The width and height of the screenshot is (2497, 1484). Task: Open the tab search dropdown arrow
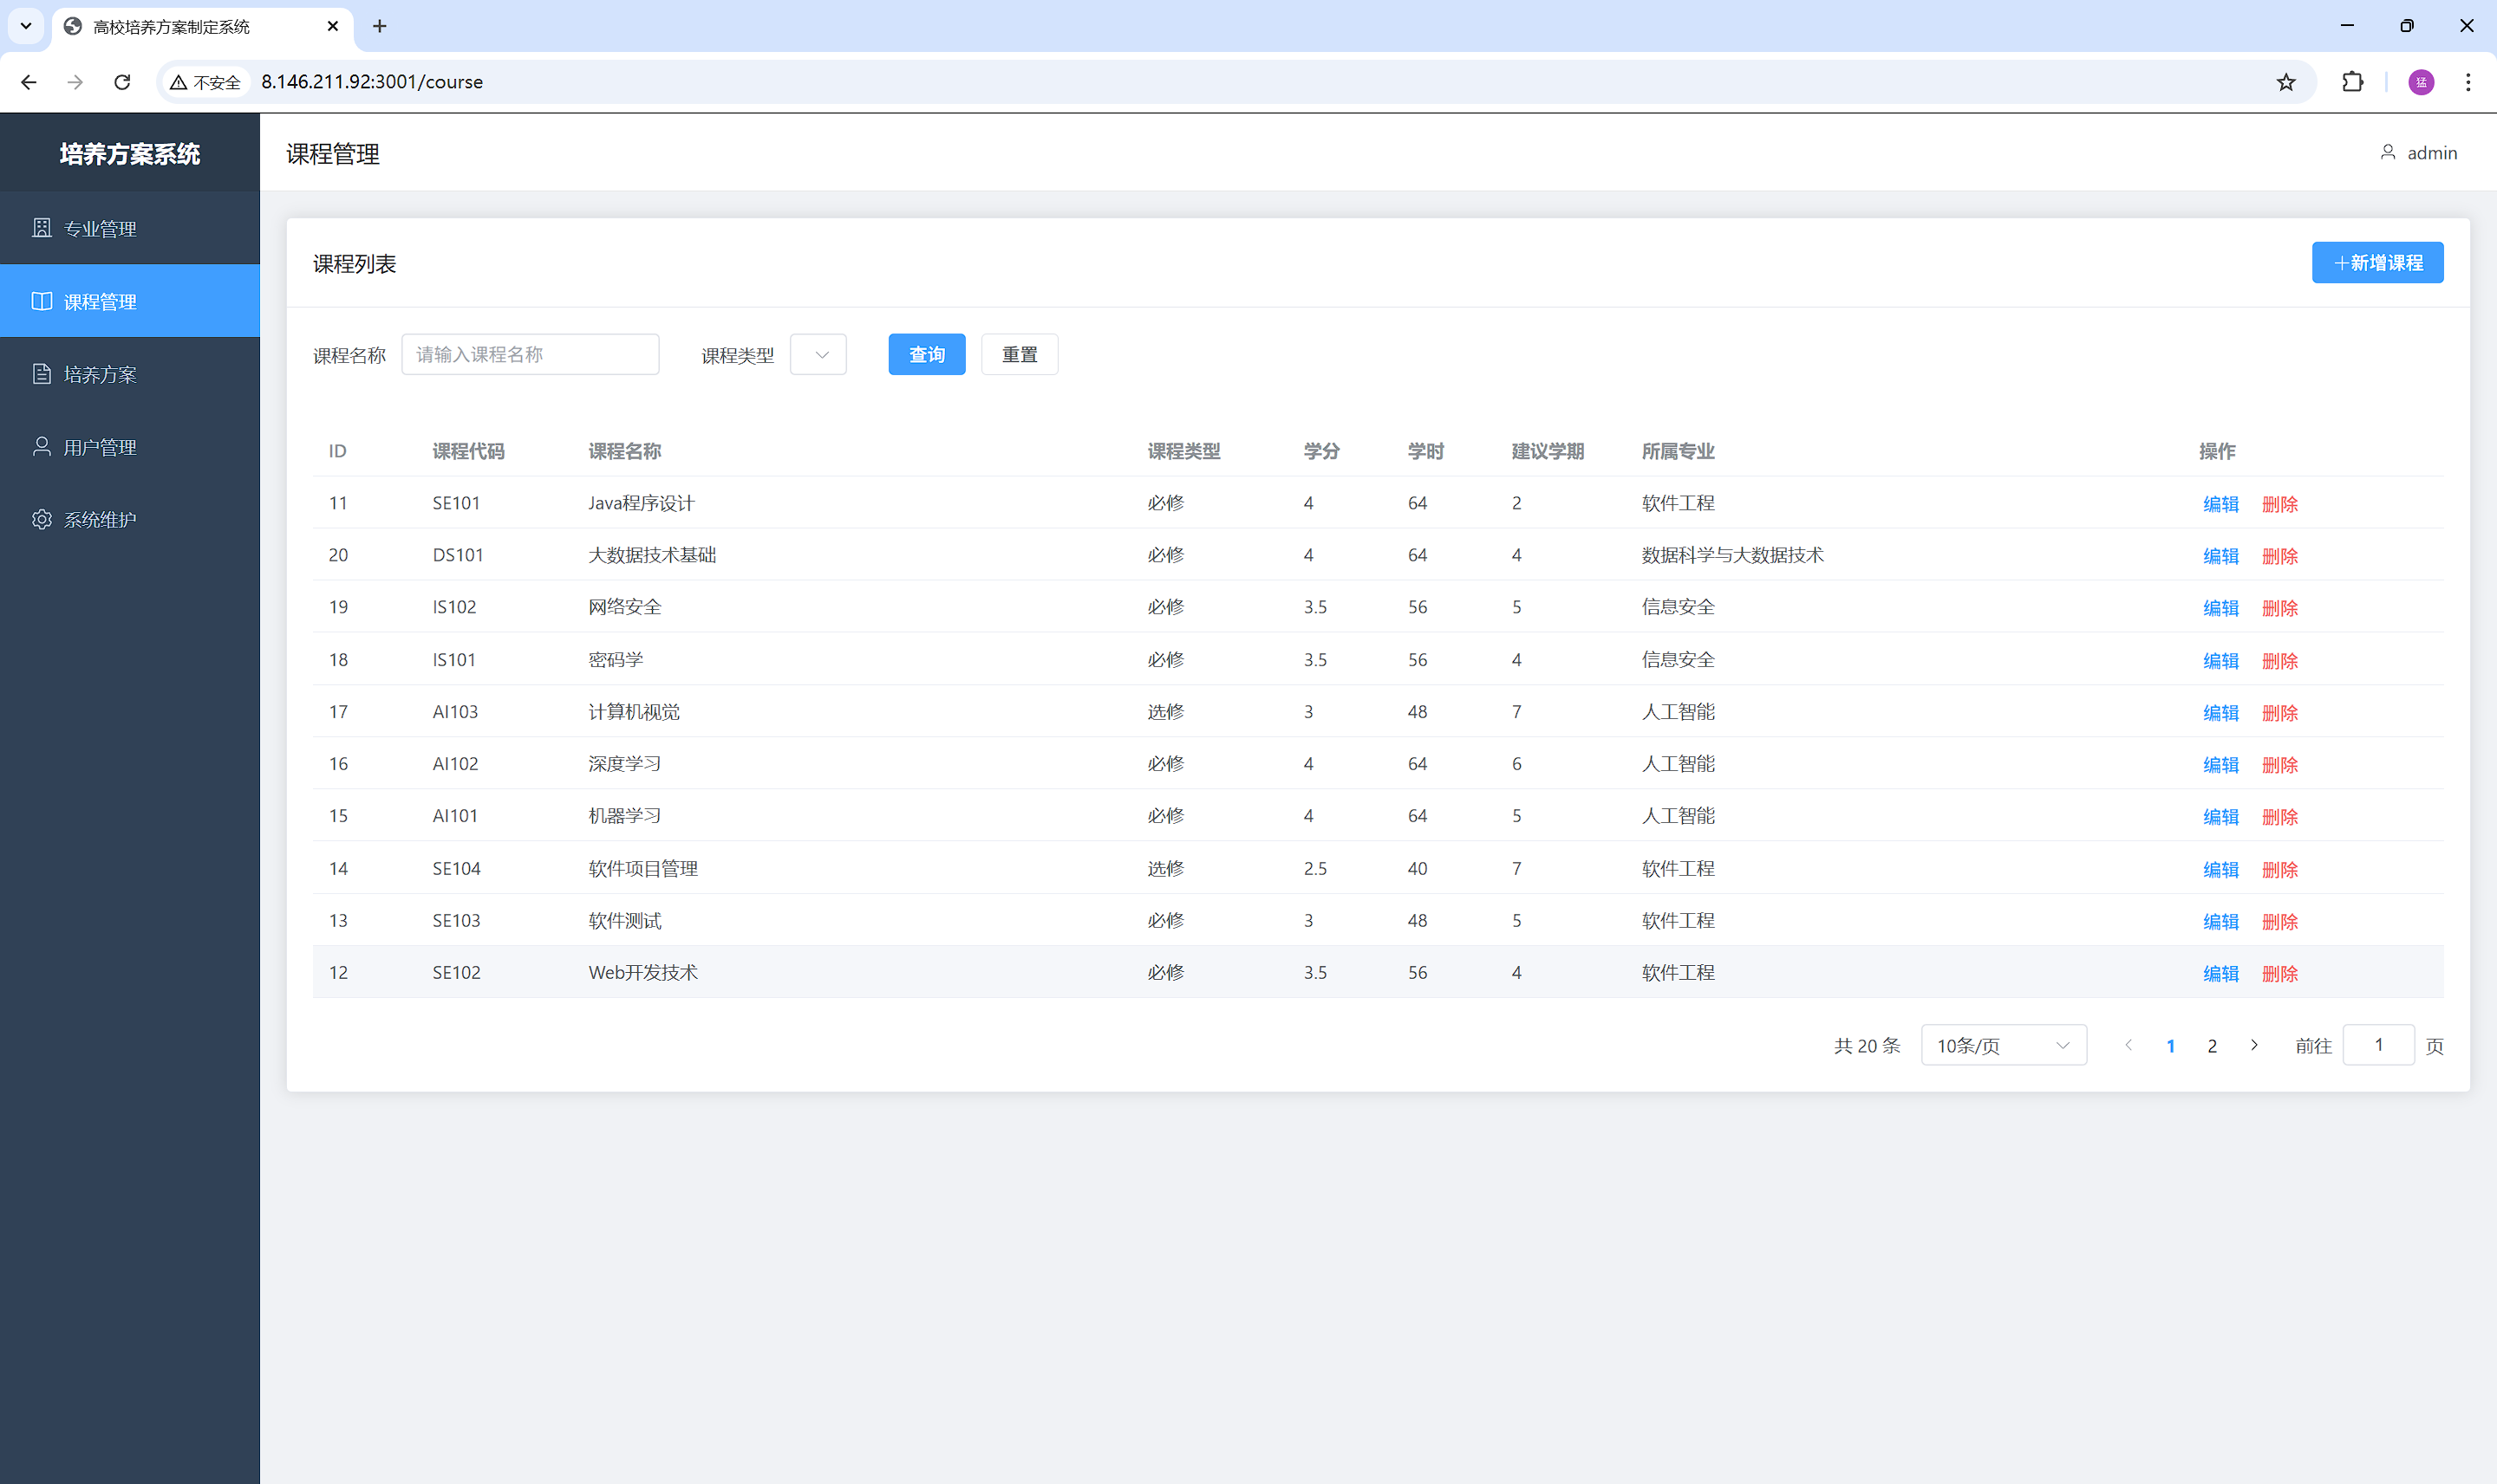coord(26,26)
